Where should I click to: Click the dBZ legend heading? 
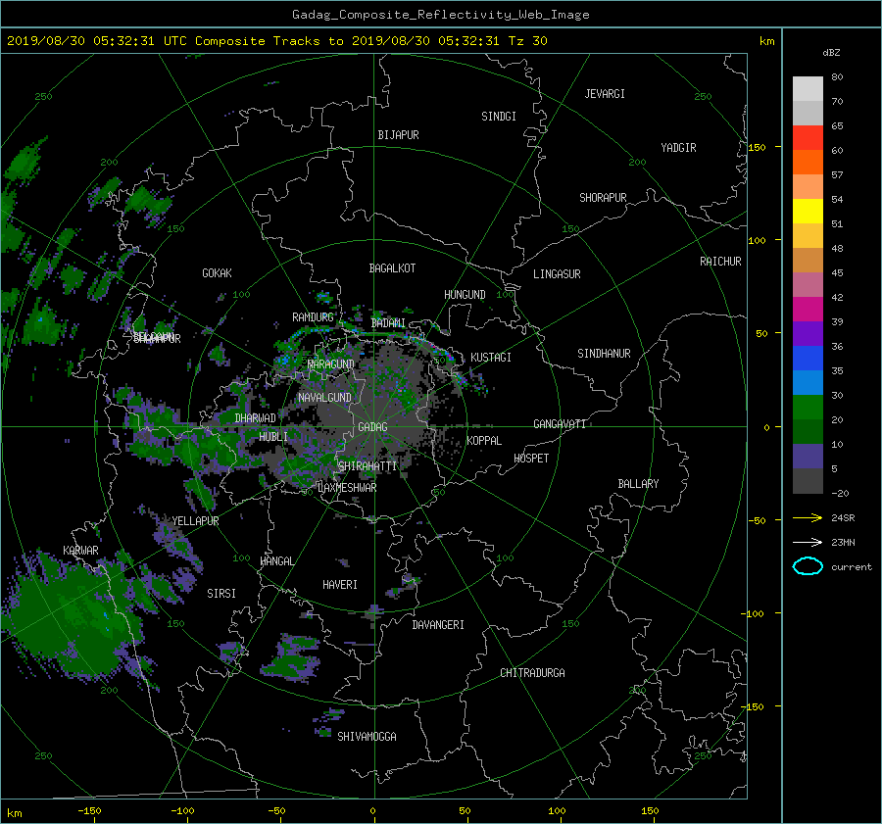tap(831, 53)
